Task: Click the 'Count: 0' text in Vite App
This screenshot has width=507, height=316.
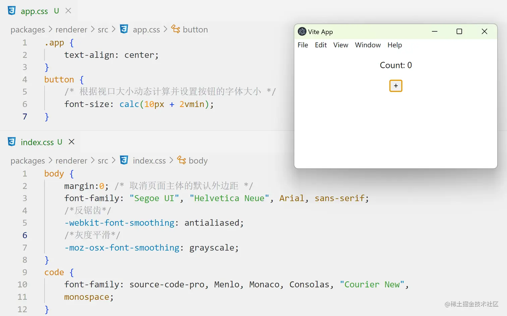Action: [x=396, y=65]
